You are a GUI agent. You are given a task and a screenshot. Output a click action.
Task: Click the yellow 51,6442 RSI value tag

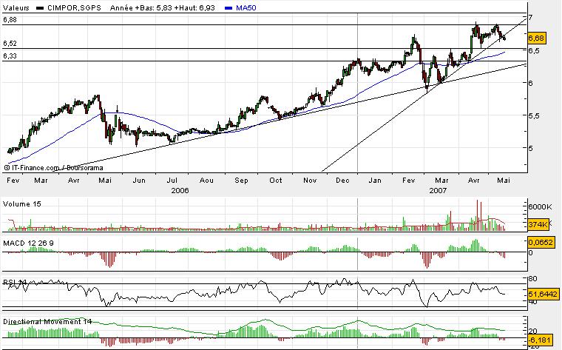543,295
